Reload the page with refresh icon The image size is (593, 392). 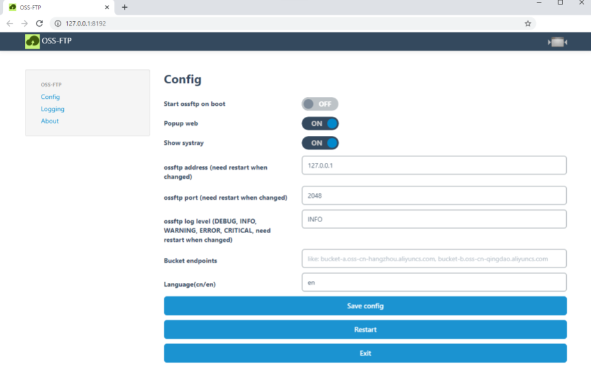(x=40, y=24)
